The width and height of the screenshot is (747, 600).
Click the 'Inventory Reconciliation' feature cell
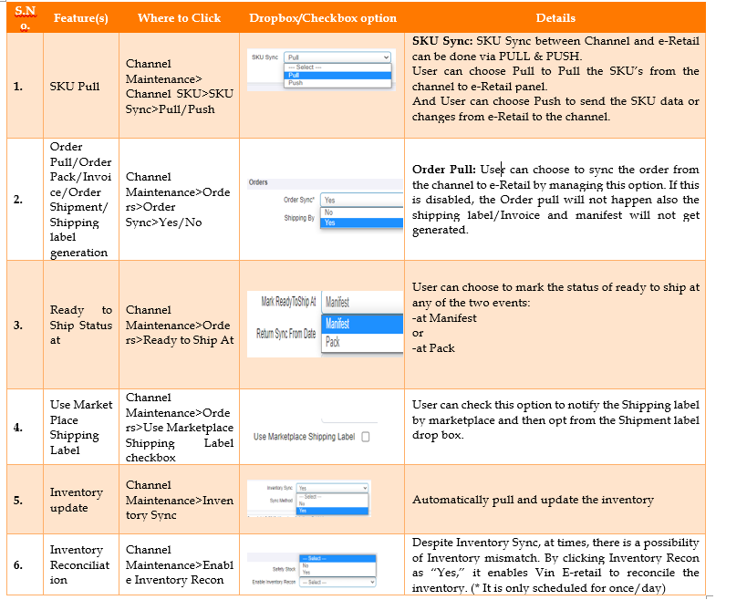click(x=79, y=564)
